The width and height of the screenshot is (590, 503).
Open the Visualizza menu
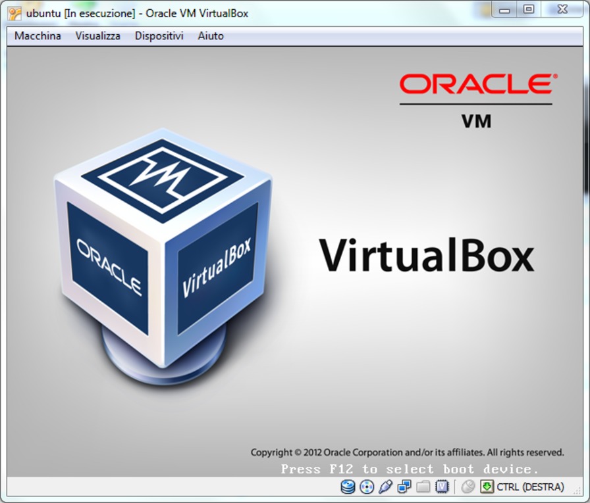(98, 36)
